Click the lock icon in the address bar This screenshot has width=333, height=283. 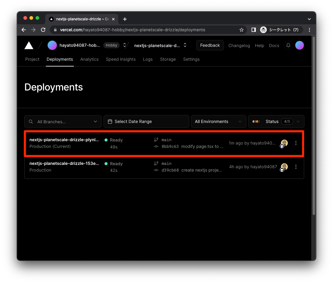(x=55, y=30)
